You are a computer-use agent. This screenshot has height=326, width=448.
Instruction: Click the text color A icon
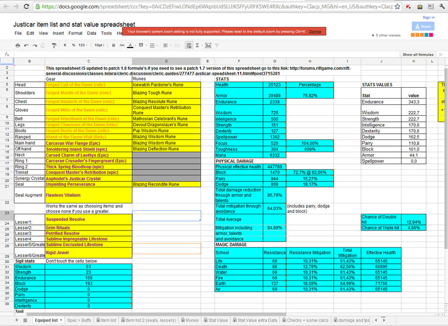coord(130,45)
